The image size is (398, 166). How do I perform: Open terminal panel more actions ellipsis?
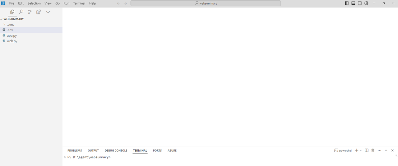point(379,150)
